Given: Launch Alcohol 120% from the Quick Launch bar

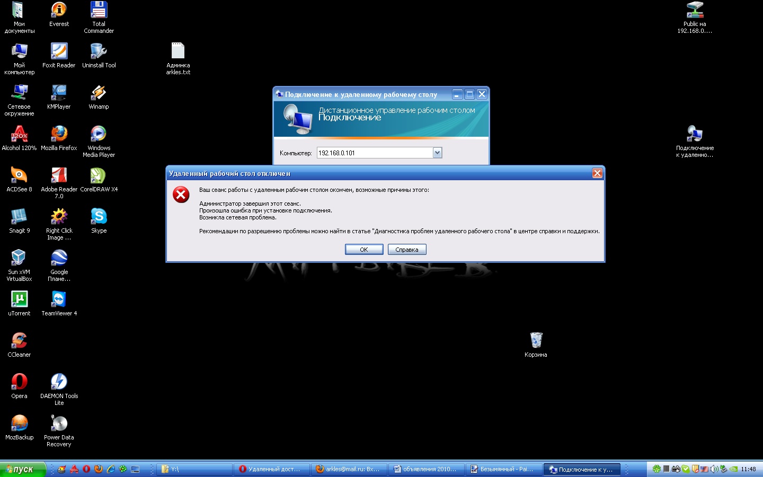Looking at the screenshot, I should pyautogui.click(x=74, y=469).
